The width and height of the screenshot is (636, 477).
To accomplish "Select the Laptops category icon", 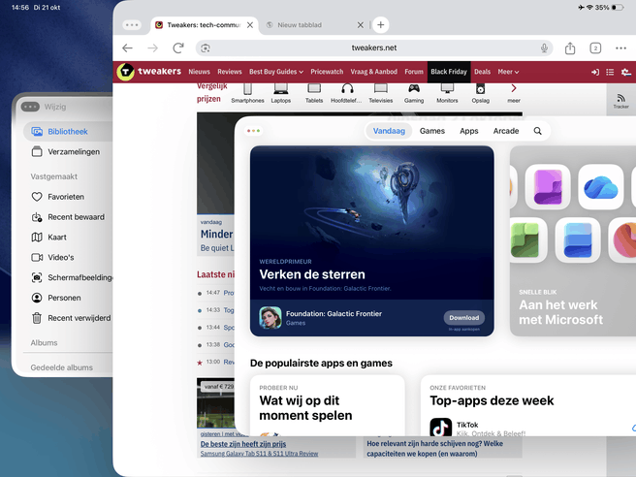I will 281,92.
